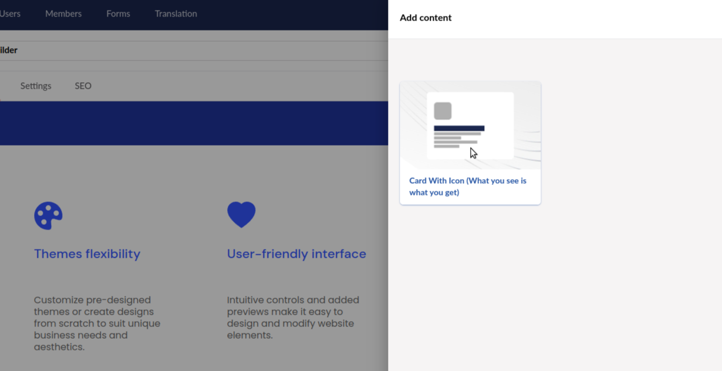Click the gray square icon placeholder in card preview

tap(443, 111)
